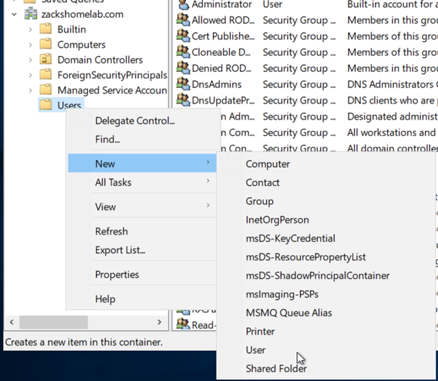The width and height of the screenshot is (438, 381).
Task: Expand the ForeignSecurityPrincipals node
Action: [30, 75]
